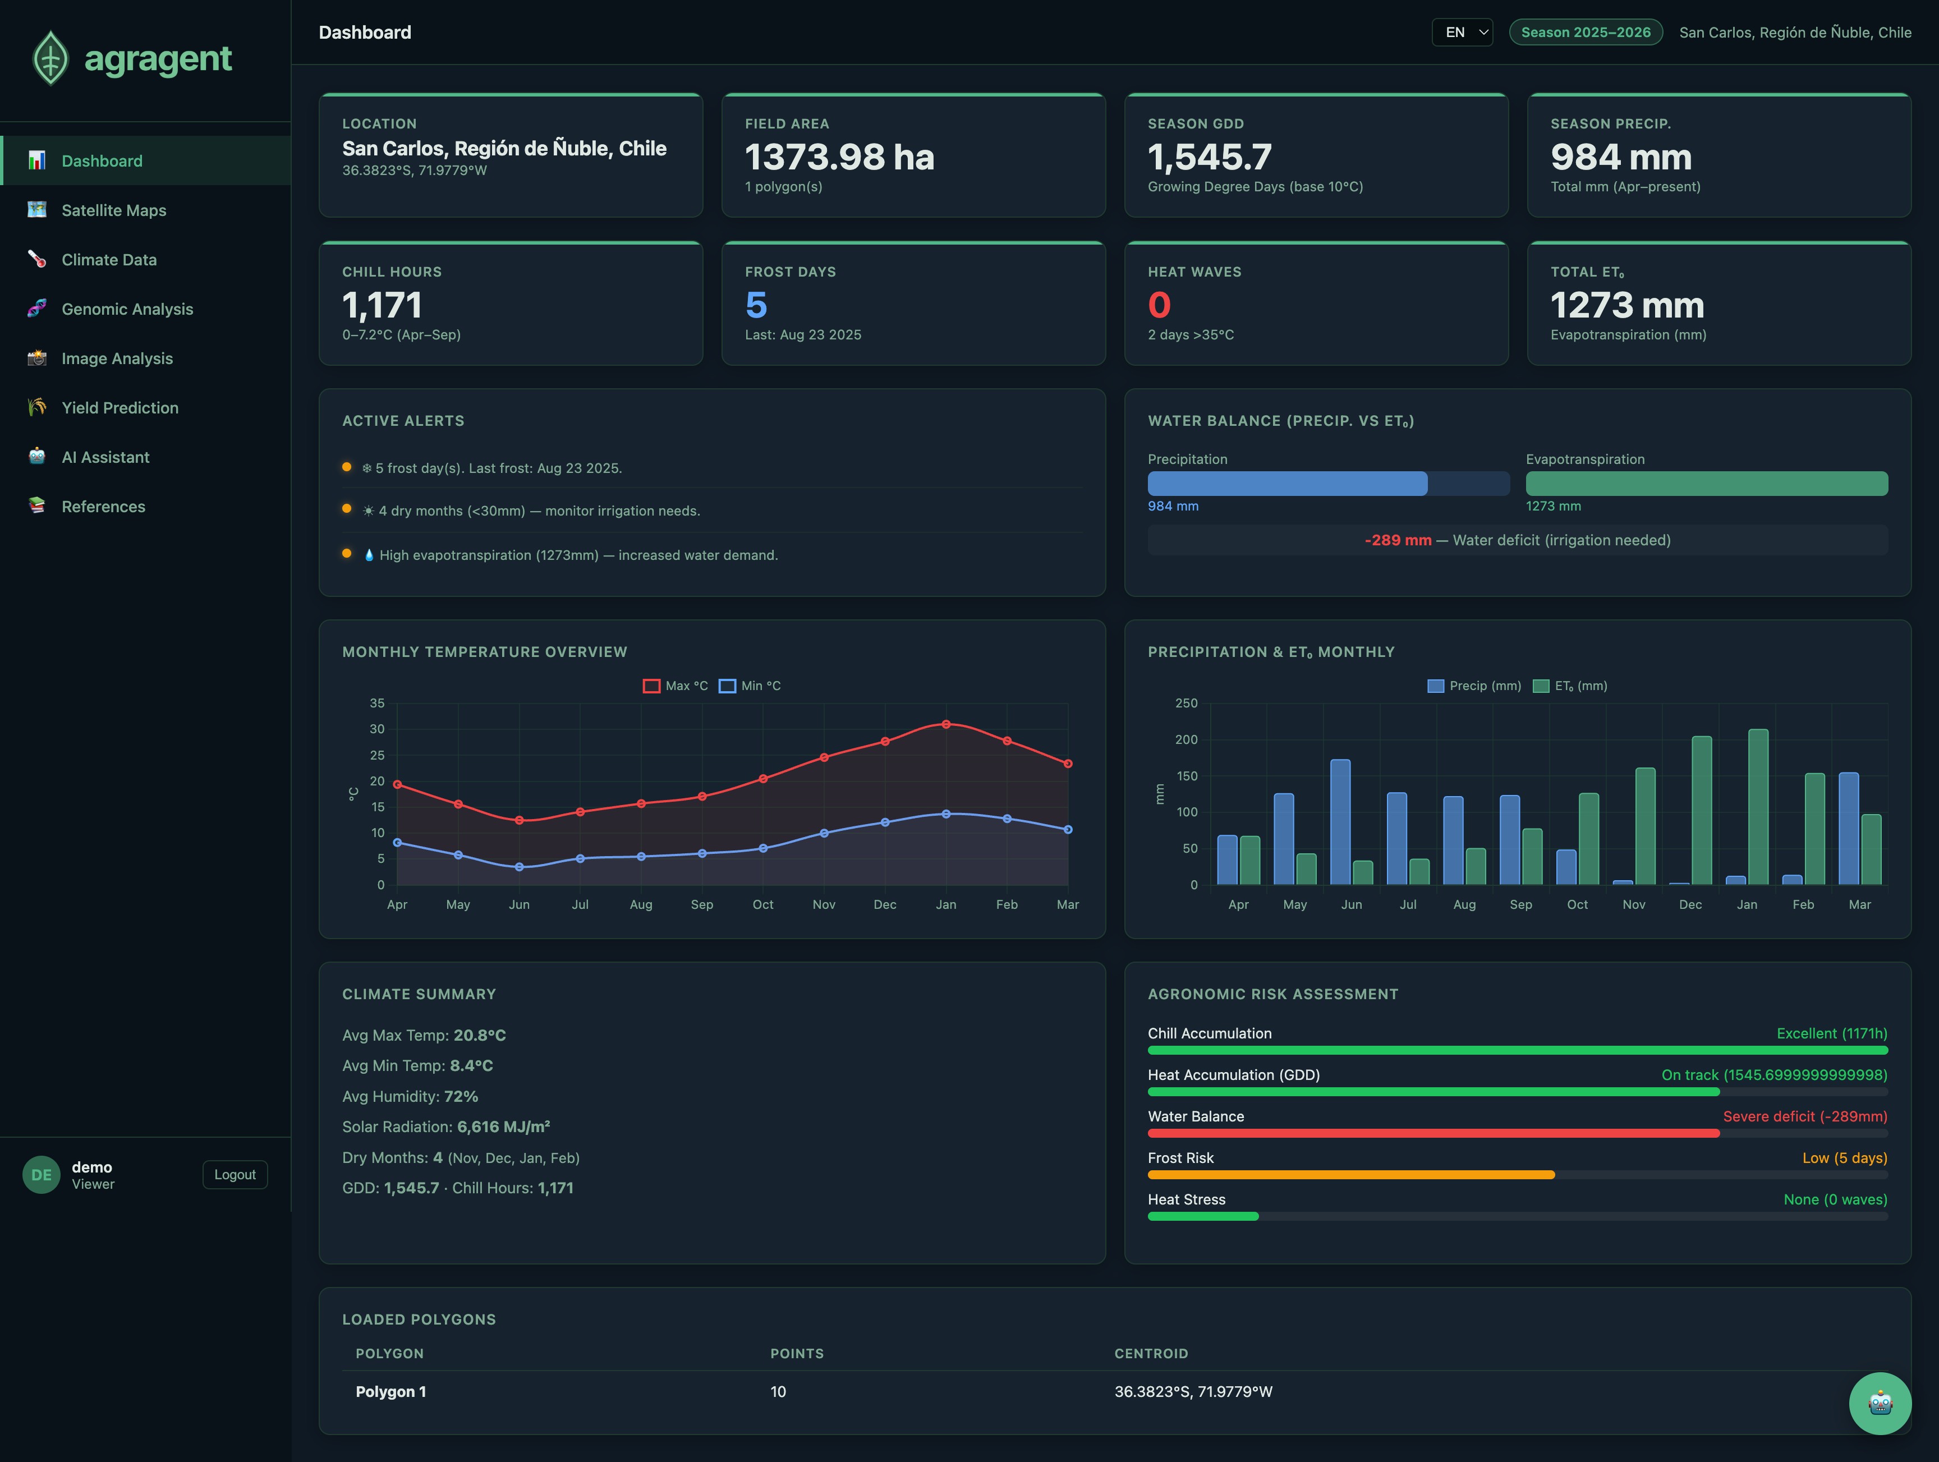Open Image Analysis from the sidebar
Image resolution: width=1939 pixels, height=1462 pixels.
point(117,357)
